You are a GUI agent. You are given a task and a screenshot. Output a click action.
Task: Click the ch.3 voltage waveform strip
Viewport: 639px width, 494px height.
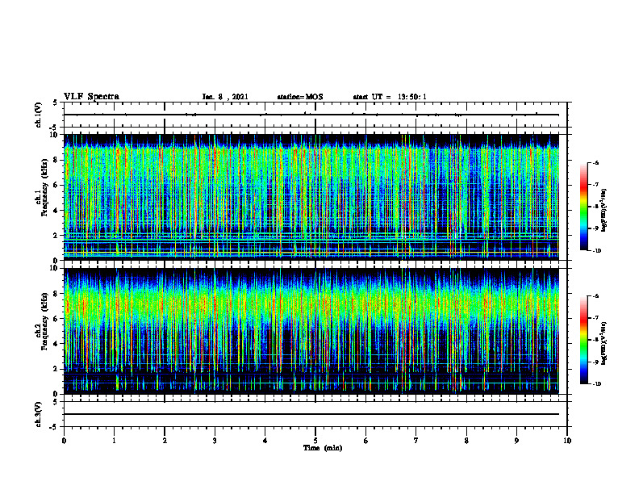315,414
